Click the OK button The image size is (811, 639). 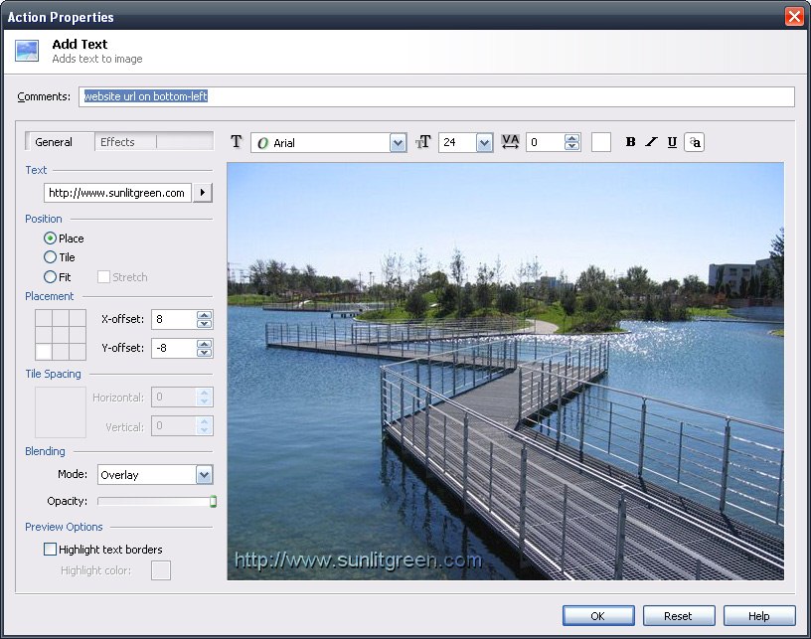598,616
